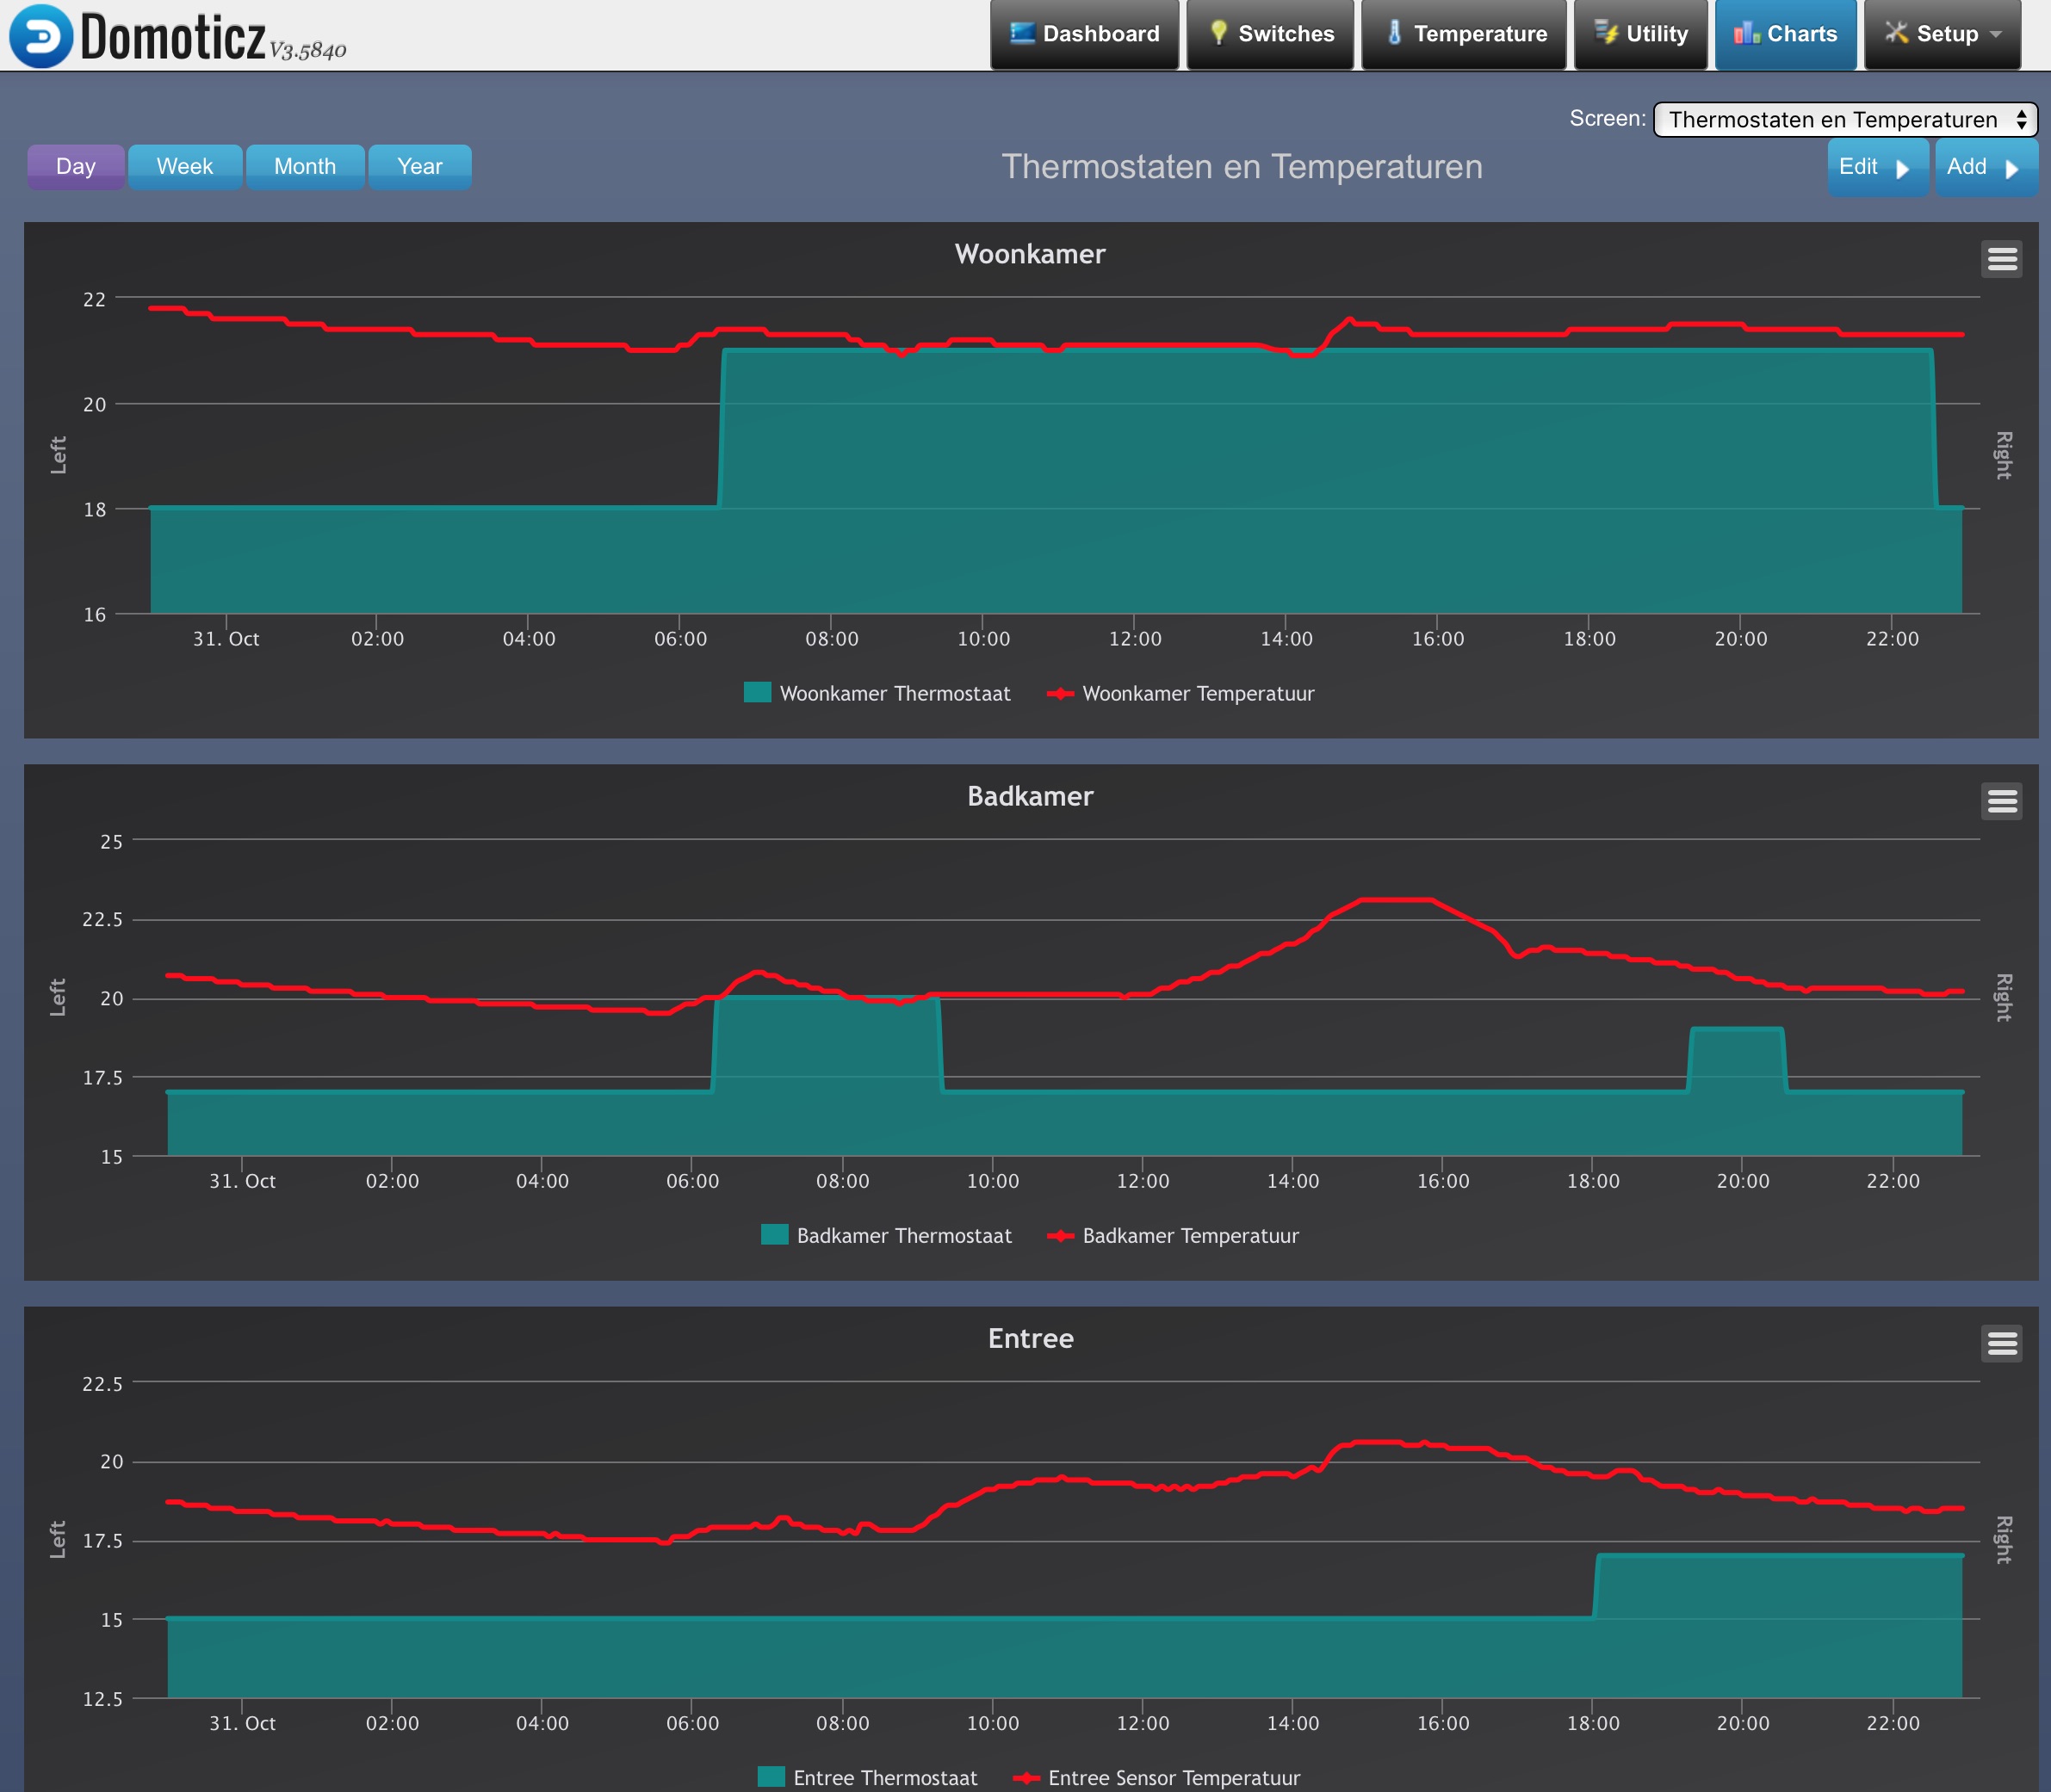Expand the Setup dropdown menu

point(1942,34)
